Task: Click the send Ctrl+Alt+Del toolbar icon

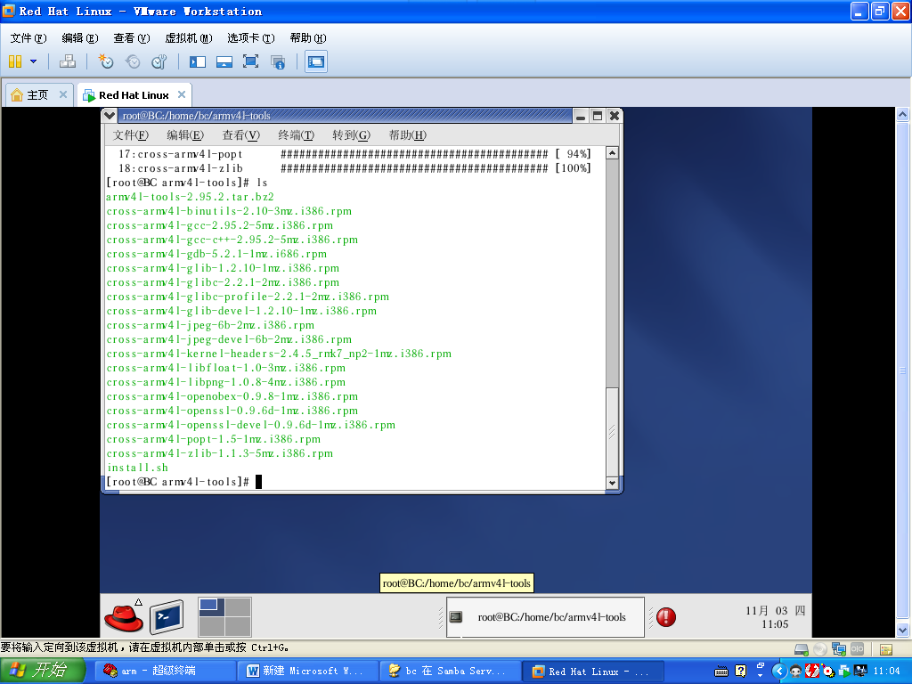Action: [68, 61]
